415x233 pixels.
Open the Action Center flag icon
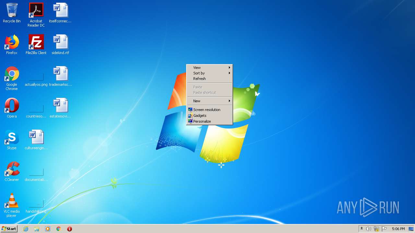click(x=384, y=229)
